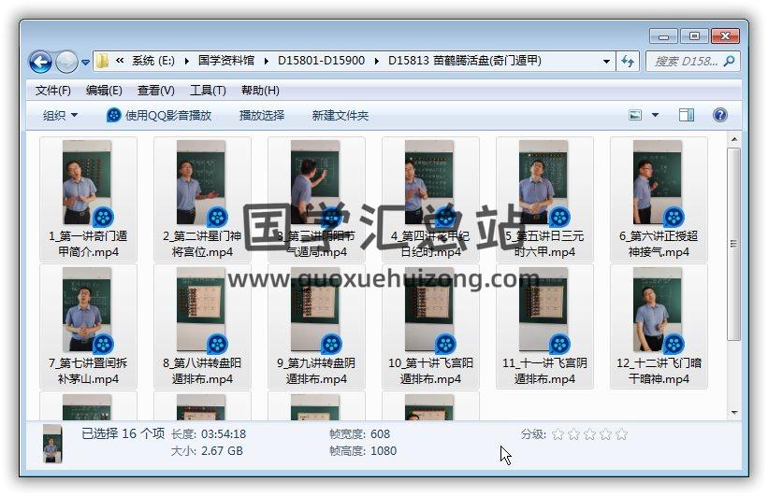768x496 pixels.
Task: Expand arrow after D15801-D15900 in path
Action: click(x=376, y=61)
